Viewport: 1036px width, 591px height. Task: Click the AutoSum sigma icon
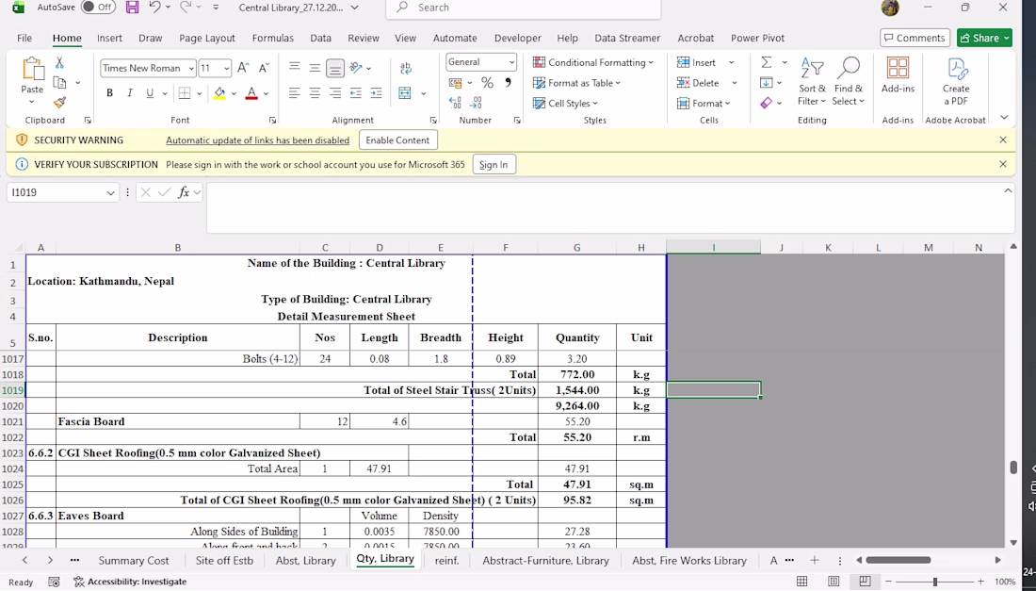pos(767,62)
